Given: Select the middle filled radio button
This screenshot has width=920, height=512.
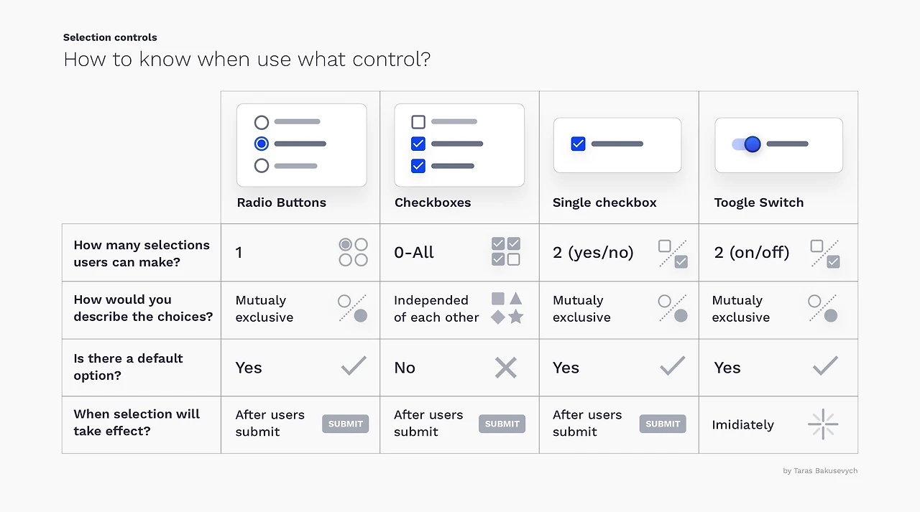Looking at the screenshot, I should tap(262, 144).
